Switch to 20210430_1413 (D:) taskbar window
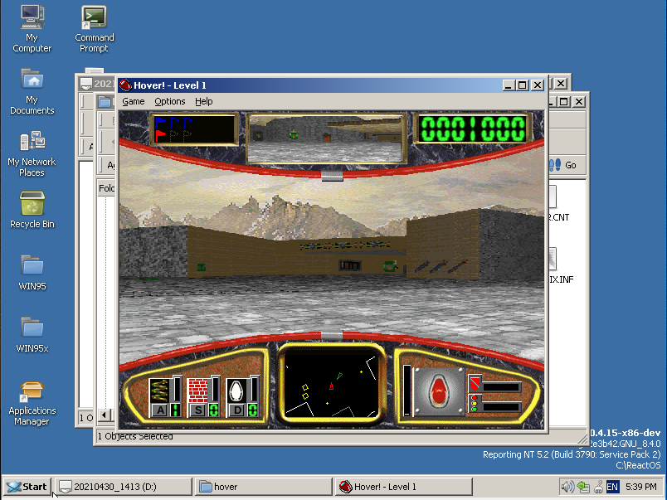 [123, 487]
